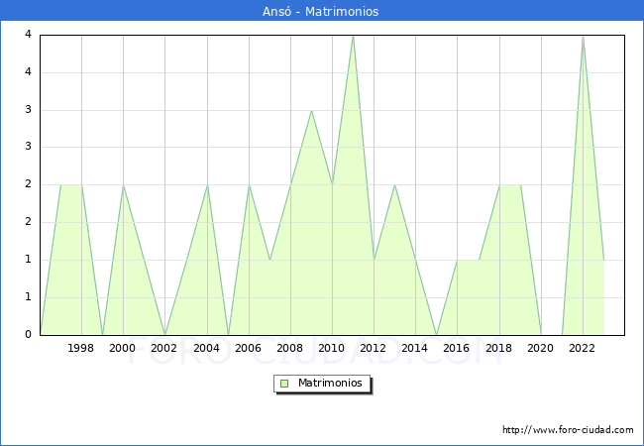The height and width of the screenshot is (446, 644).
Task: Click the 2014 x-axis label
Action: [415, 348]
